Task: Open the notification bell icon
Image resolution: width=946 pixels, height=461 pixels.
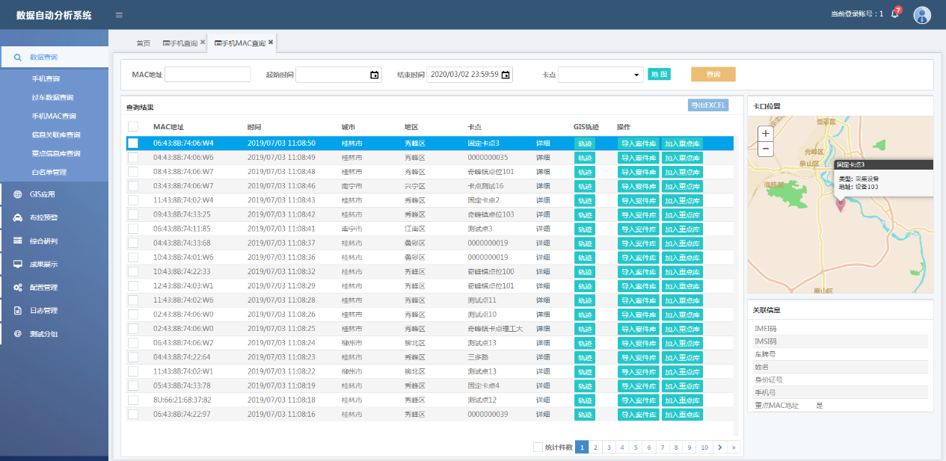Action: click(894, 14)
